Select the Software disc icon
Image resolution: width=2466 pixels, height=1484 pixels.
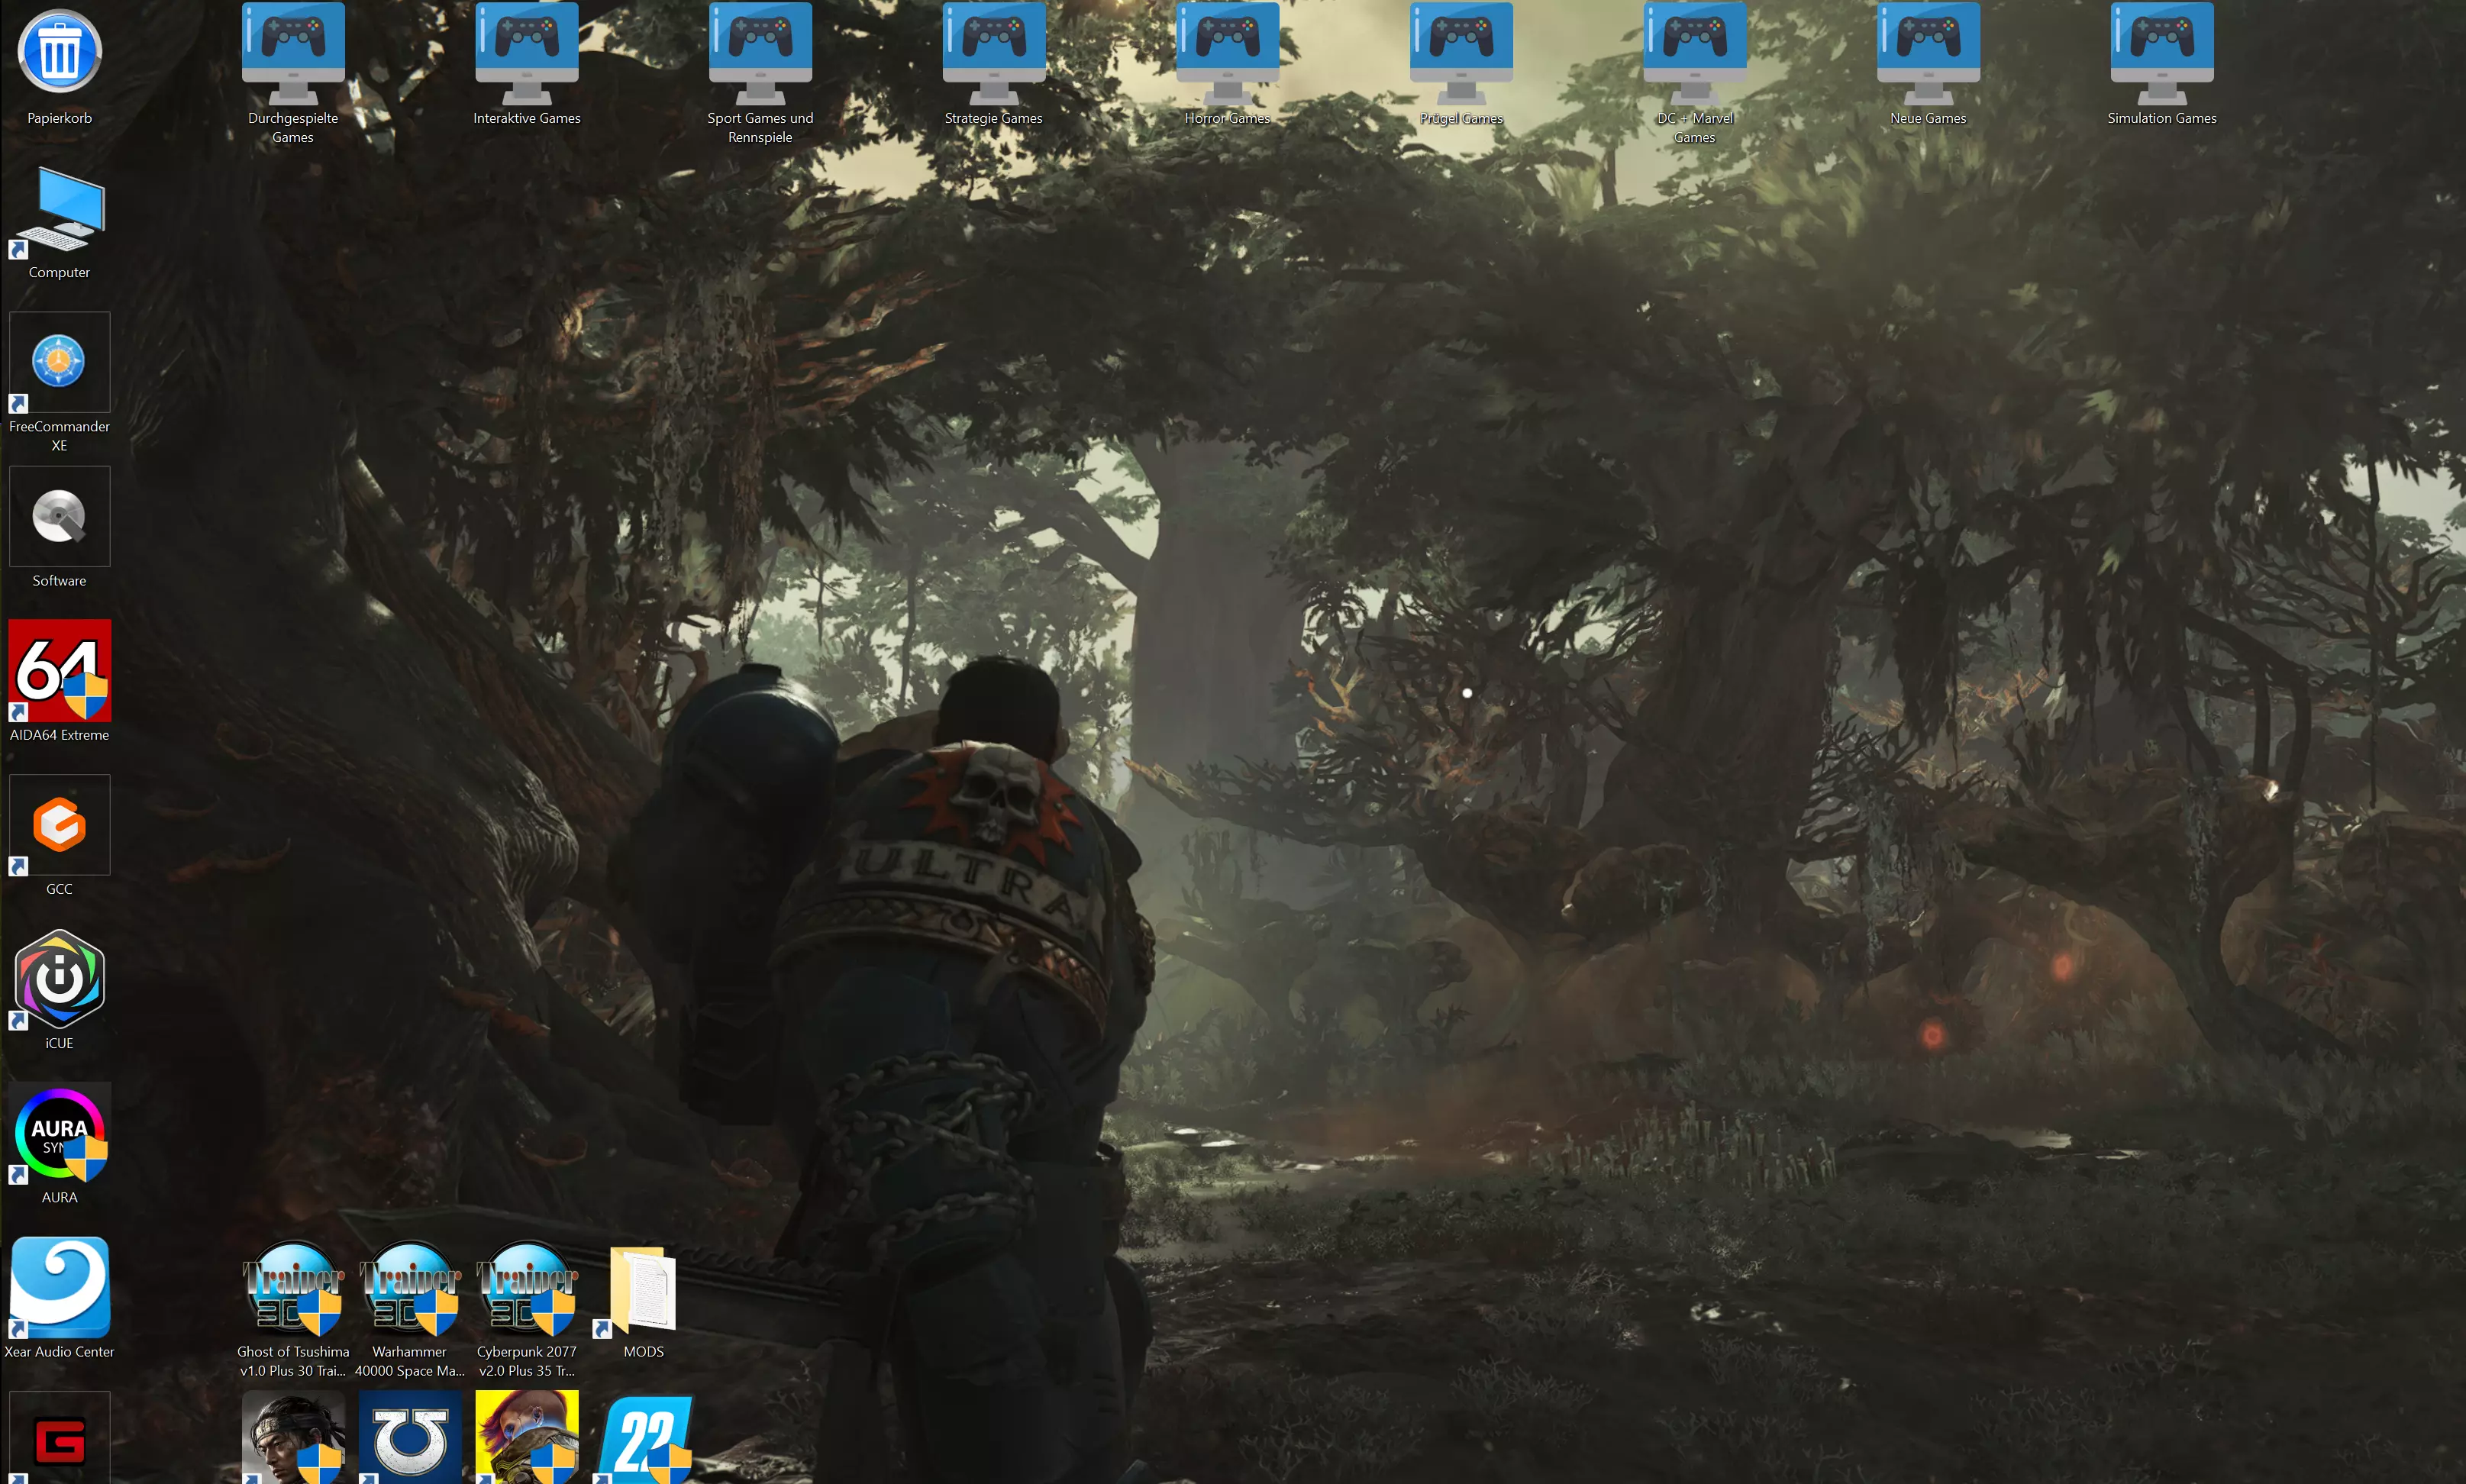coord(59,516)
